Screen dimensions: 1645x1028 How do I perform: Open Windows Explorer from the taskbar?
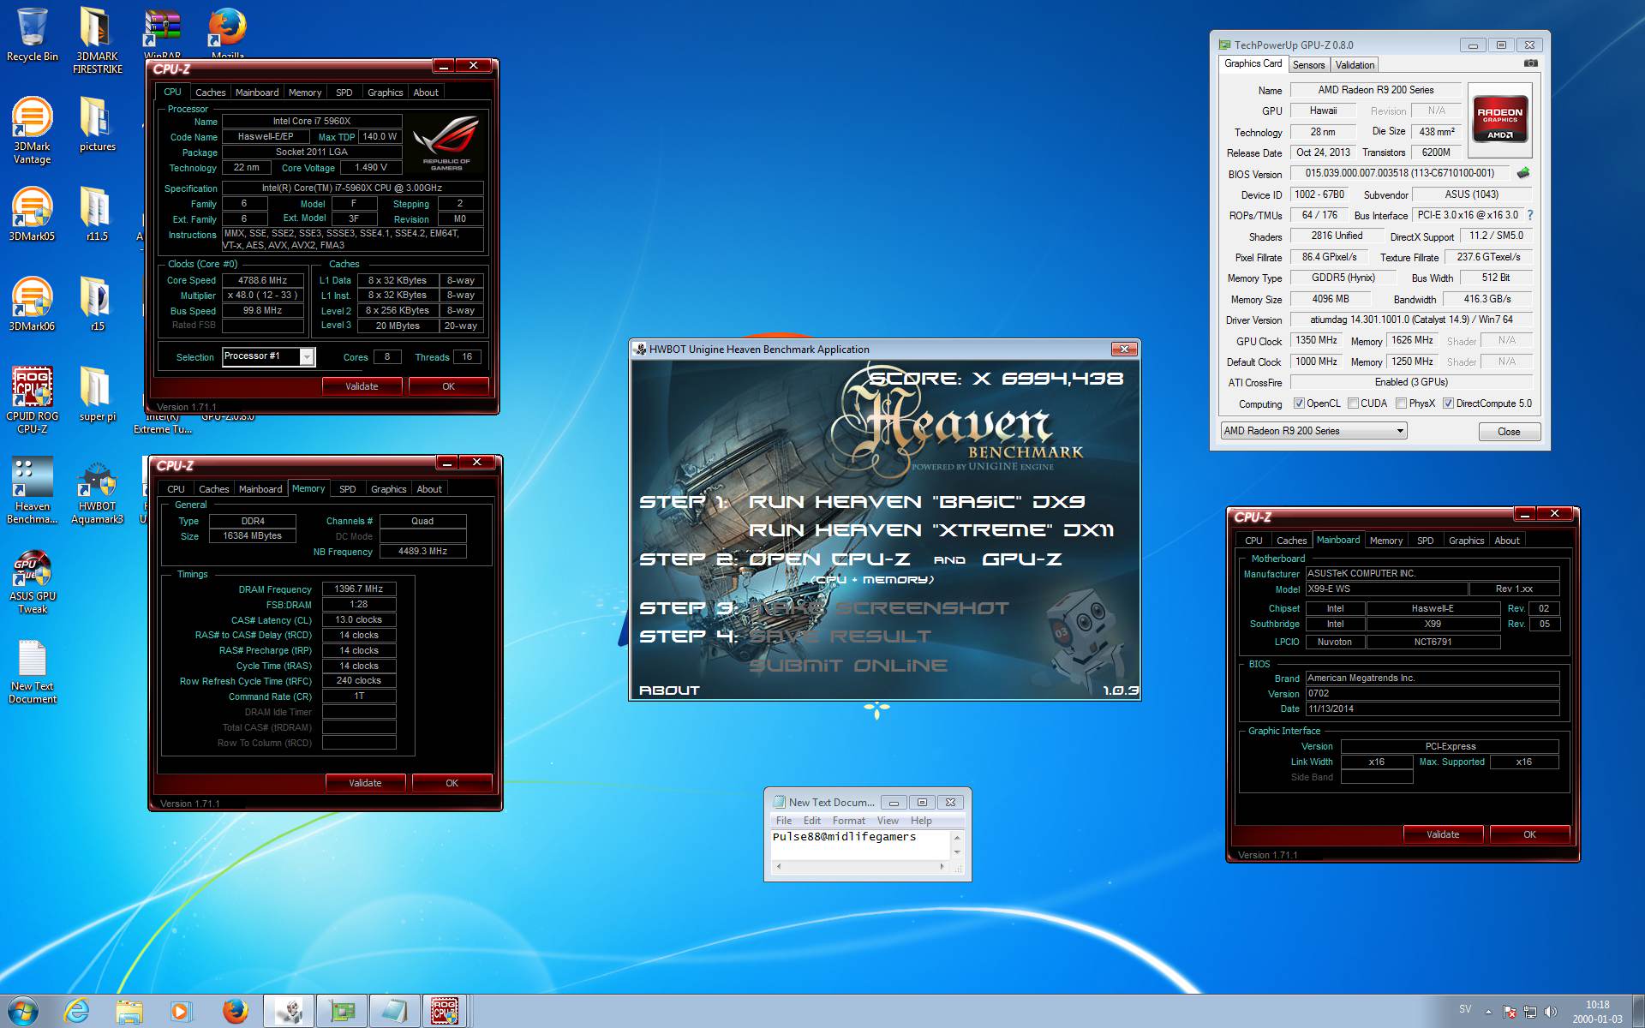click(x=129, y=1012)
